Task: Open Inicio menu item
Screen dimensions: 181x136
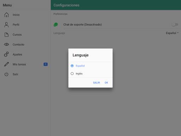Action: (25, 15)
